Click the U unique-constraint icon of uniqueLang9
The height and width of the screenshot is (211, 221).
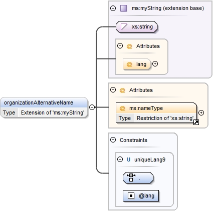(x=128, y=159)
